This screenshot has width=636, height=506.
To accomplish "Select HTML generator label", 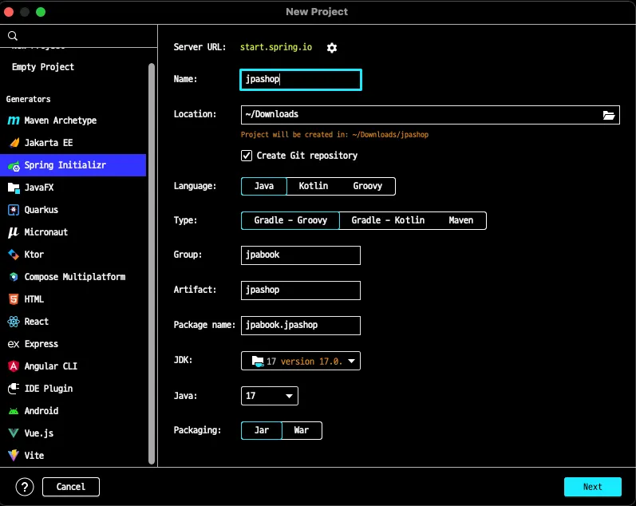I will tap(34, 299).
